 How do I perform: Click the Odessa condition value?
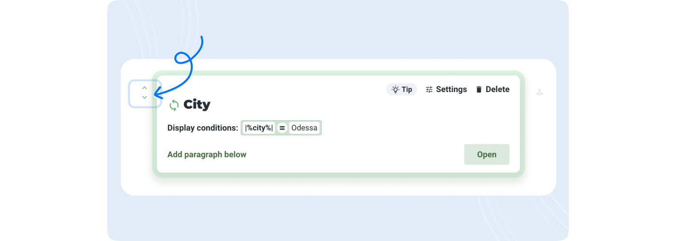(304, 128)
